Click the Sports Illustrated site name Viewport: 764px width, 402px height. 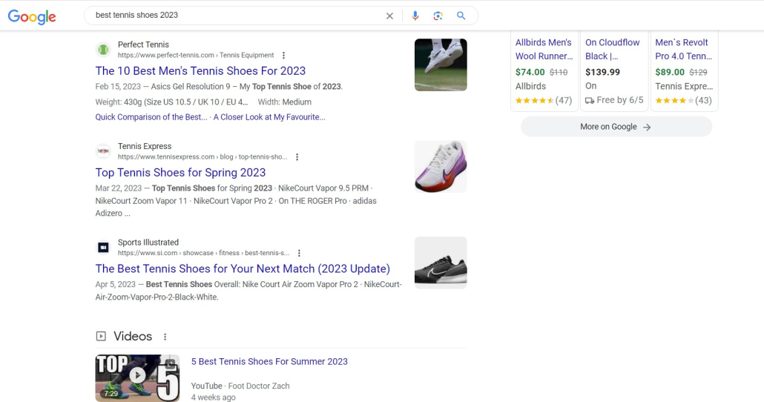148,243
